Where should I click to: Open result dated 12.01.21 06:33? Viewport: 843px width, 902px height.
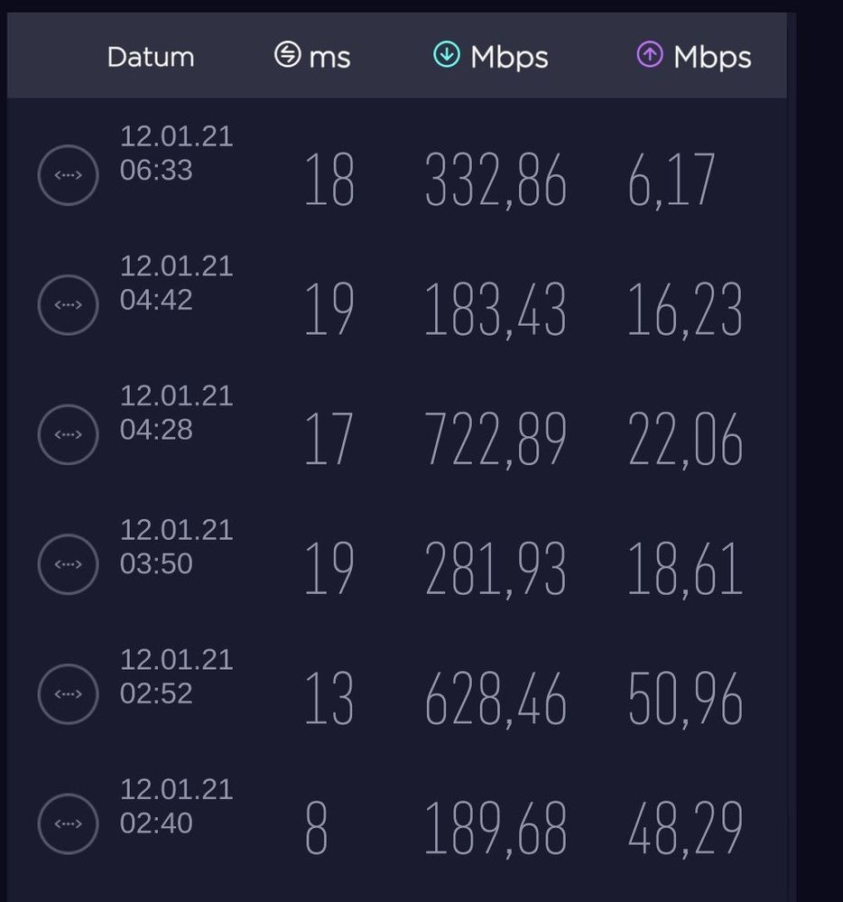(176, 153)
